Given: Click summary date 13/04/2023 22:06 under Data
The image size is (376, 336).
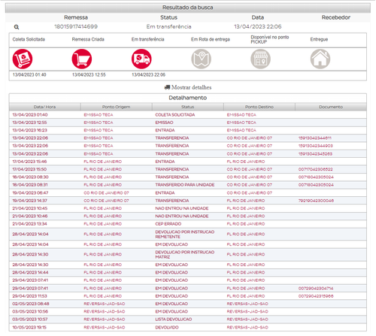Looking at the screenshot, I should point(258,26).
